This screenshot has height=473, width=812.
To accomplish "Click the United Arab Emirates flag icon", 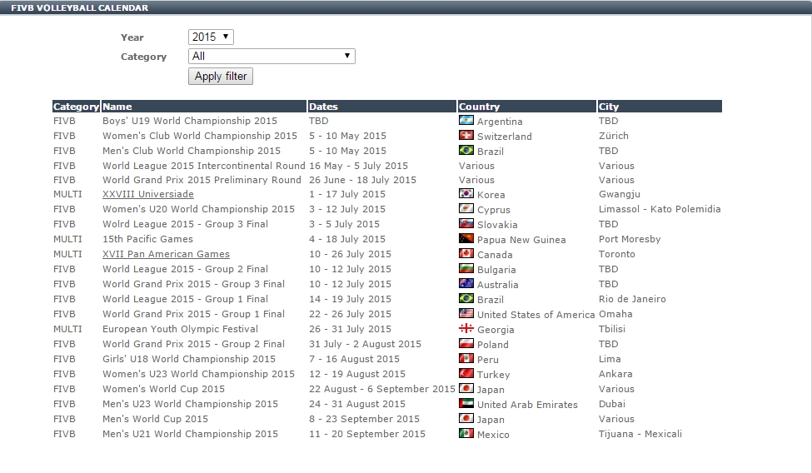I will [x=466, y=404].
